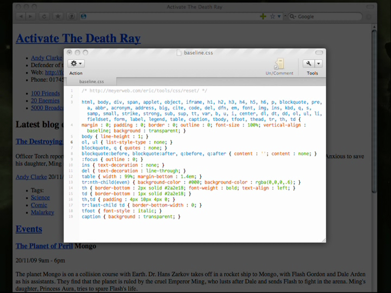Open the Andy Clarke link at top list
391x293 pixels.
[46, 58]
